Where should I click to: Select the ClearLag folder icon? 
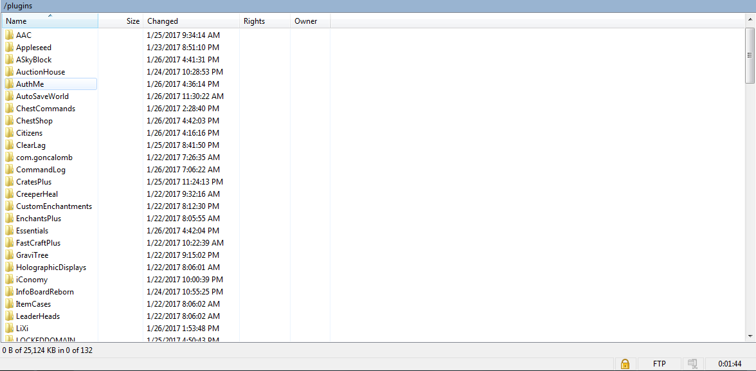[x=9, y=145]
